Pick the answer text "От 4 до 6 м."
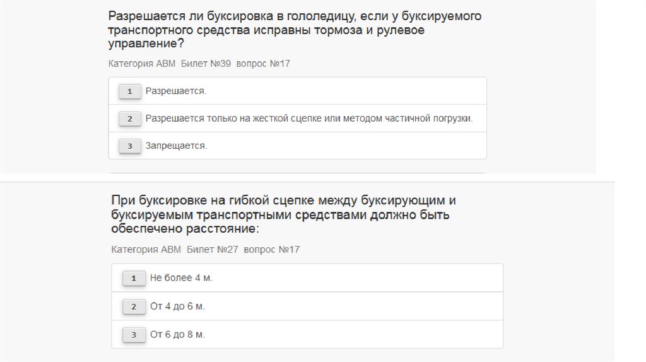Image resolution: width=646 pixels, height=362 pixels. (x=178, y=307)
